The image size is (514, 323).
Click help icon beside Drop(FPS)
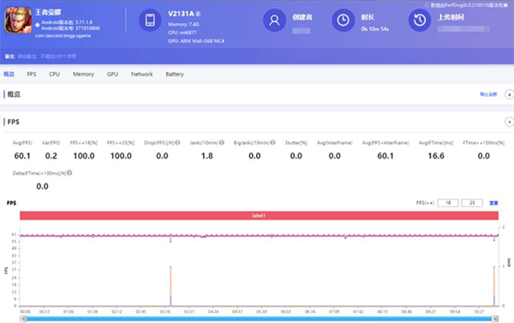[x=177, y=142]
